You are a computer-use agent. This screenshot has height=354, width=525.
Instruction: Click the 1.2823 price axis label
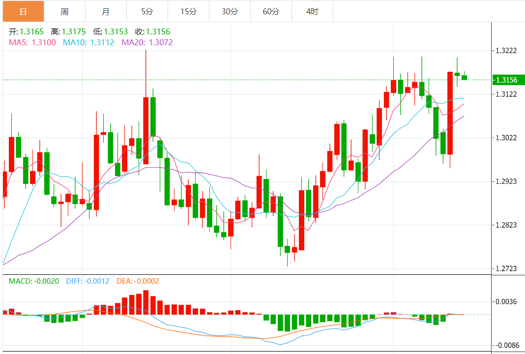tap(506, 225)
